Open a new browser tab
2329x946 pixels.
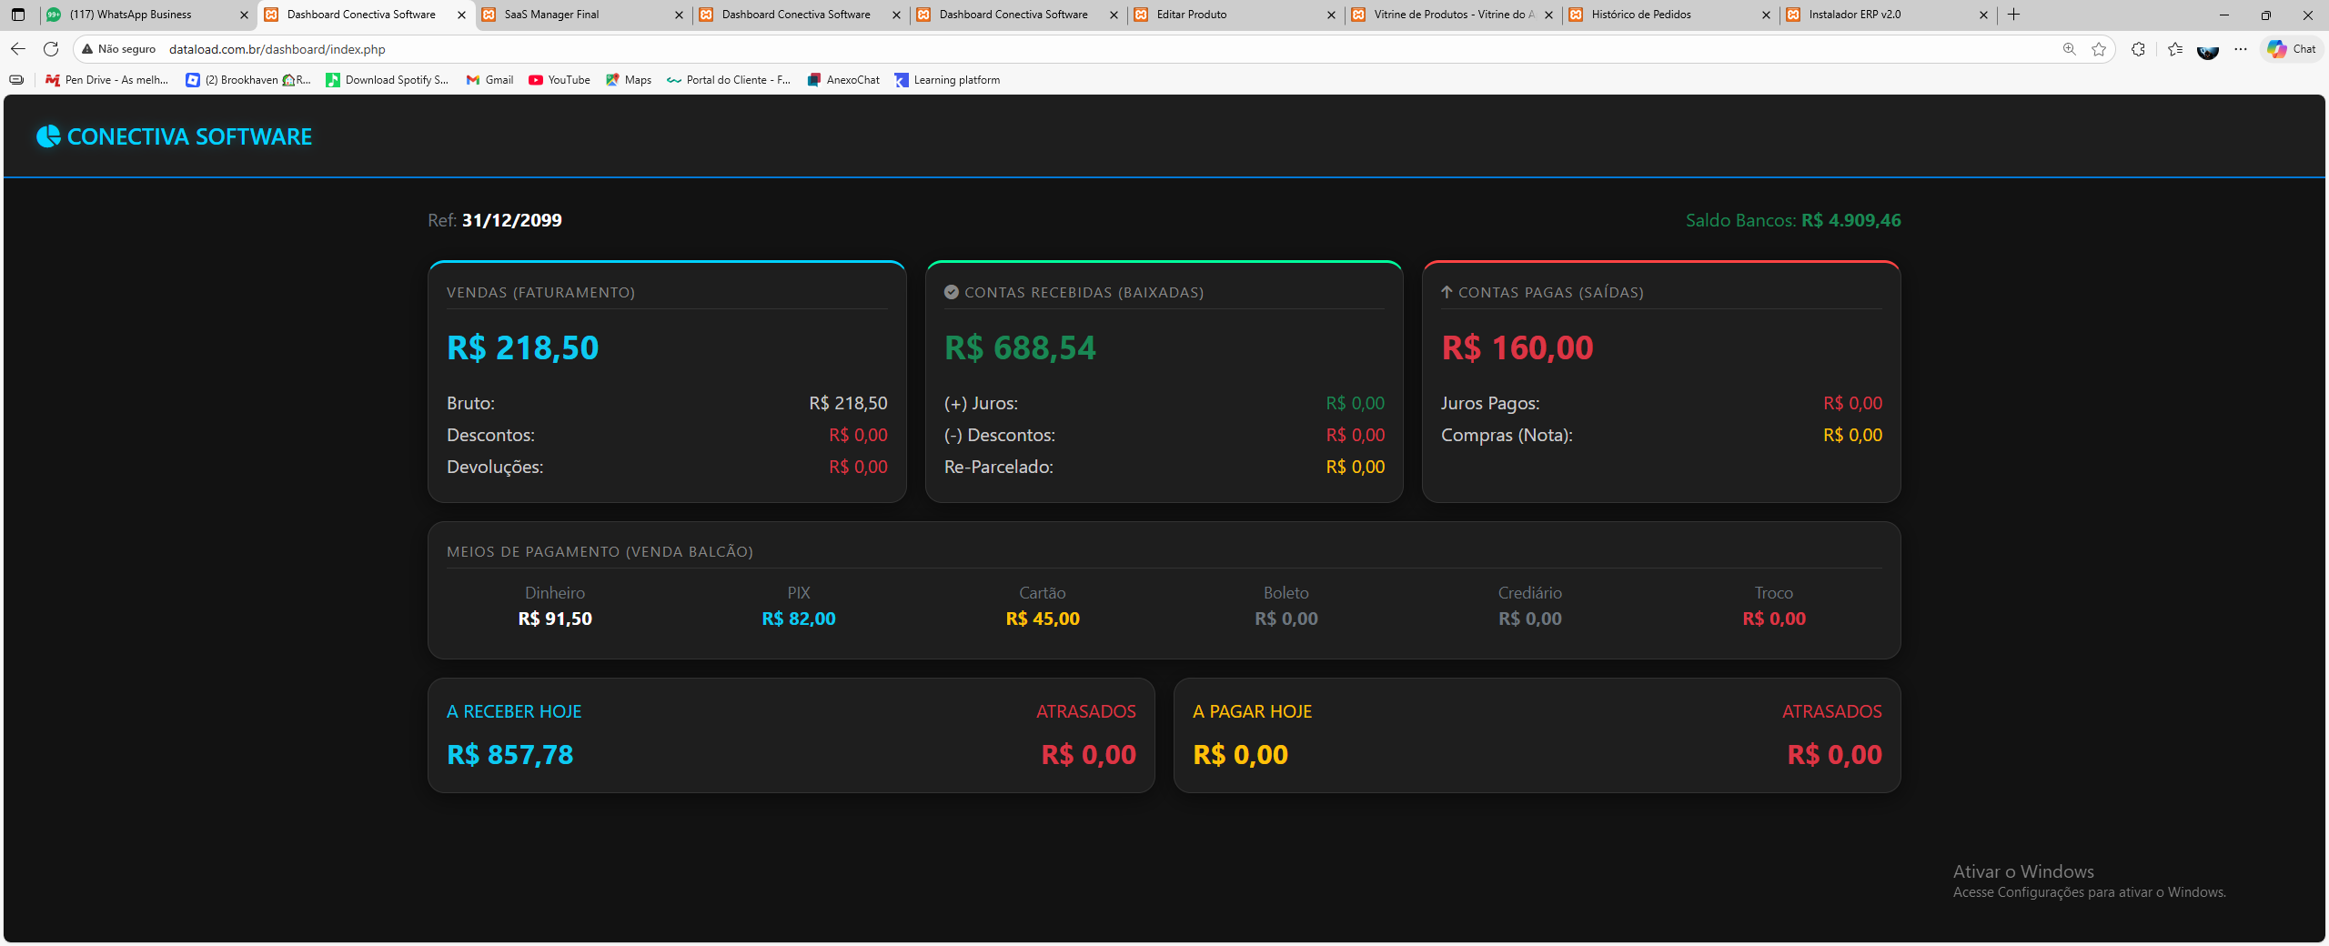coord(2012,15)
